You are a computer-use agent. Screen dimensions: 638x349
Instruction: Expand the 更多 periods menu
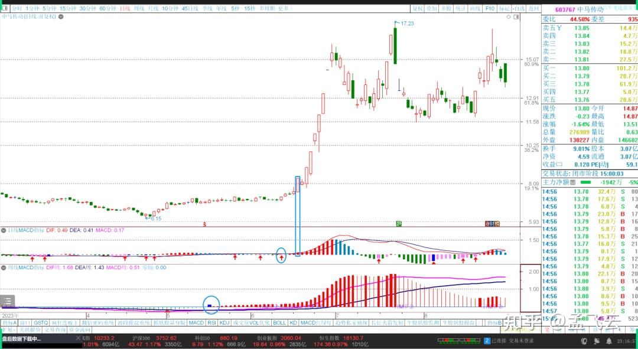point(284,8)
